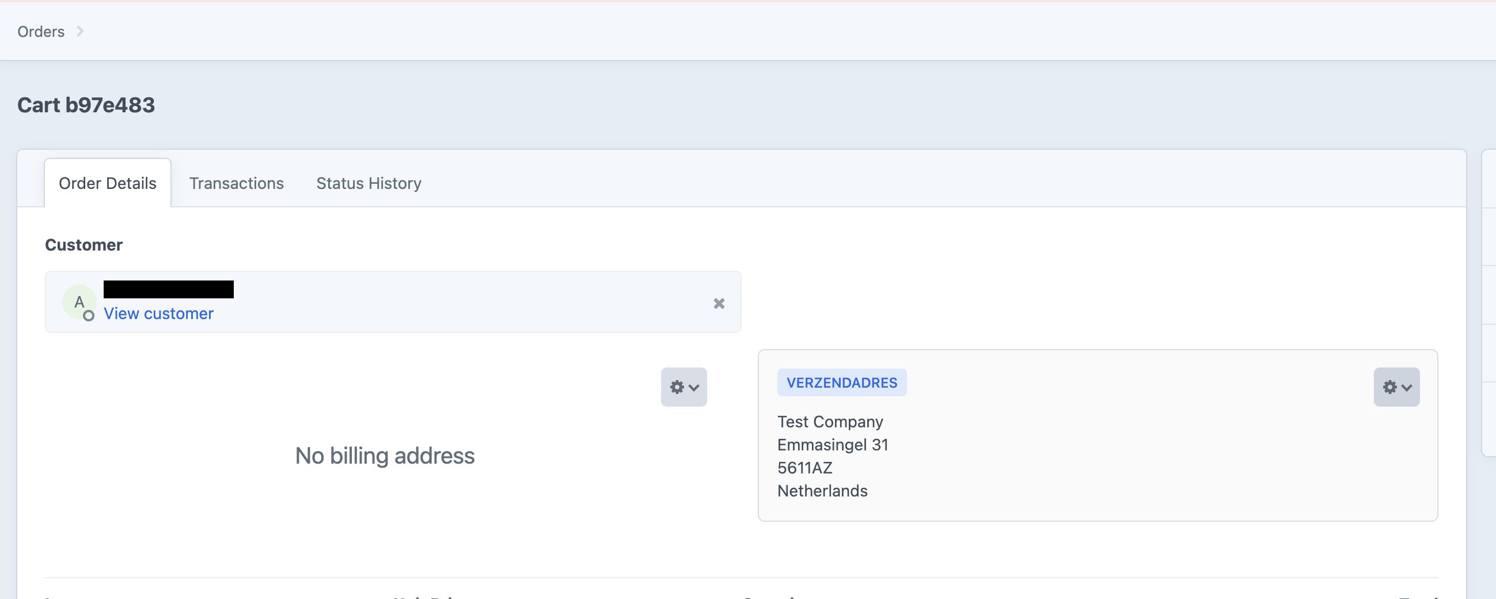Click the No billing address placeholder area
The height and width of the screenshot is (599, 1496).
coord(385,456)
